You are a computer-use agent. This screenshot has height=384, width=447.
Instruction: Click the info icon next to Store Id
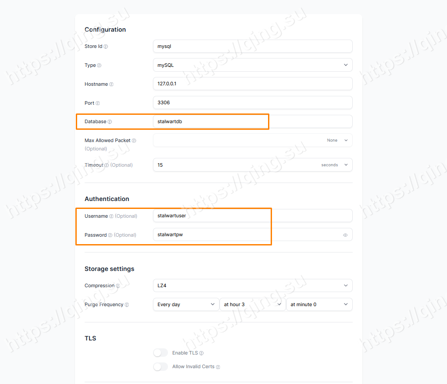pyautogui.click(x=106, y=46)
